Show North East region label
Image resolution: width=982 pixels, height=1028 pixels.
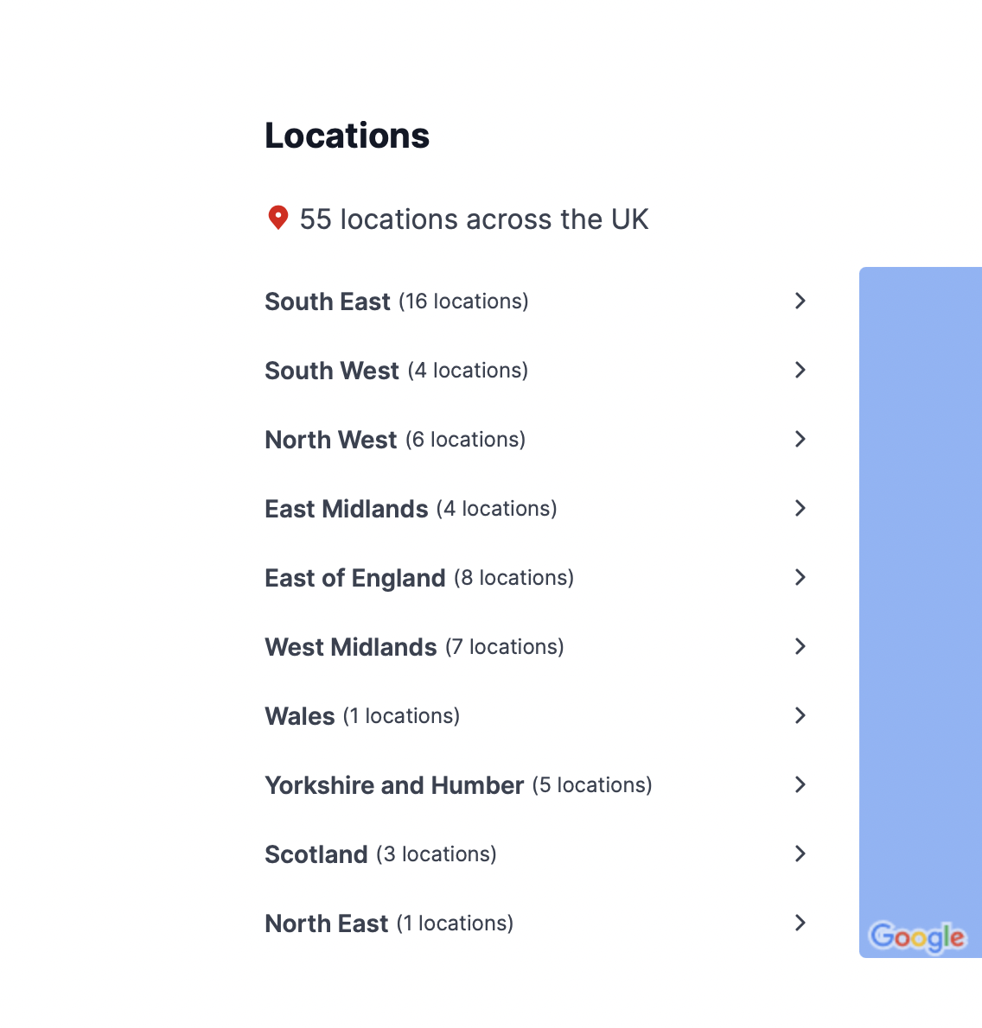click(x=327, y=923)
